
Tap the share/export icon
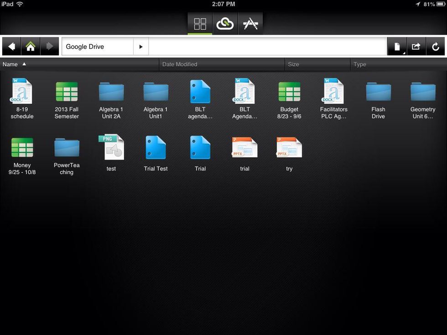click(416, 46)
